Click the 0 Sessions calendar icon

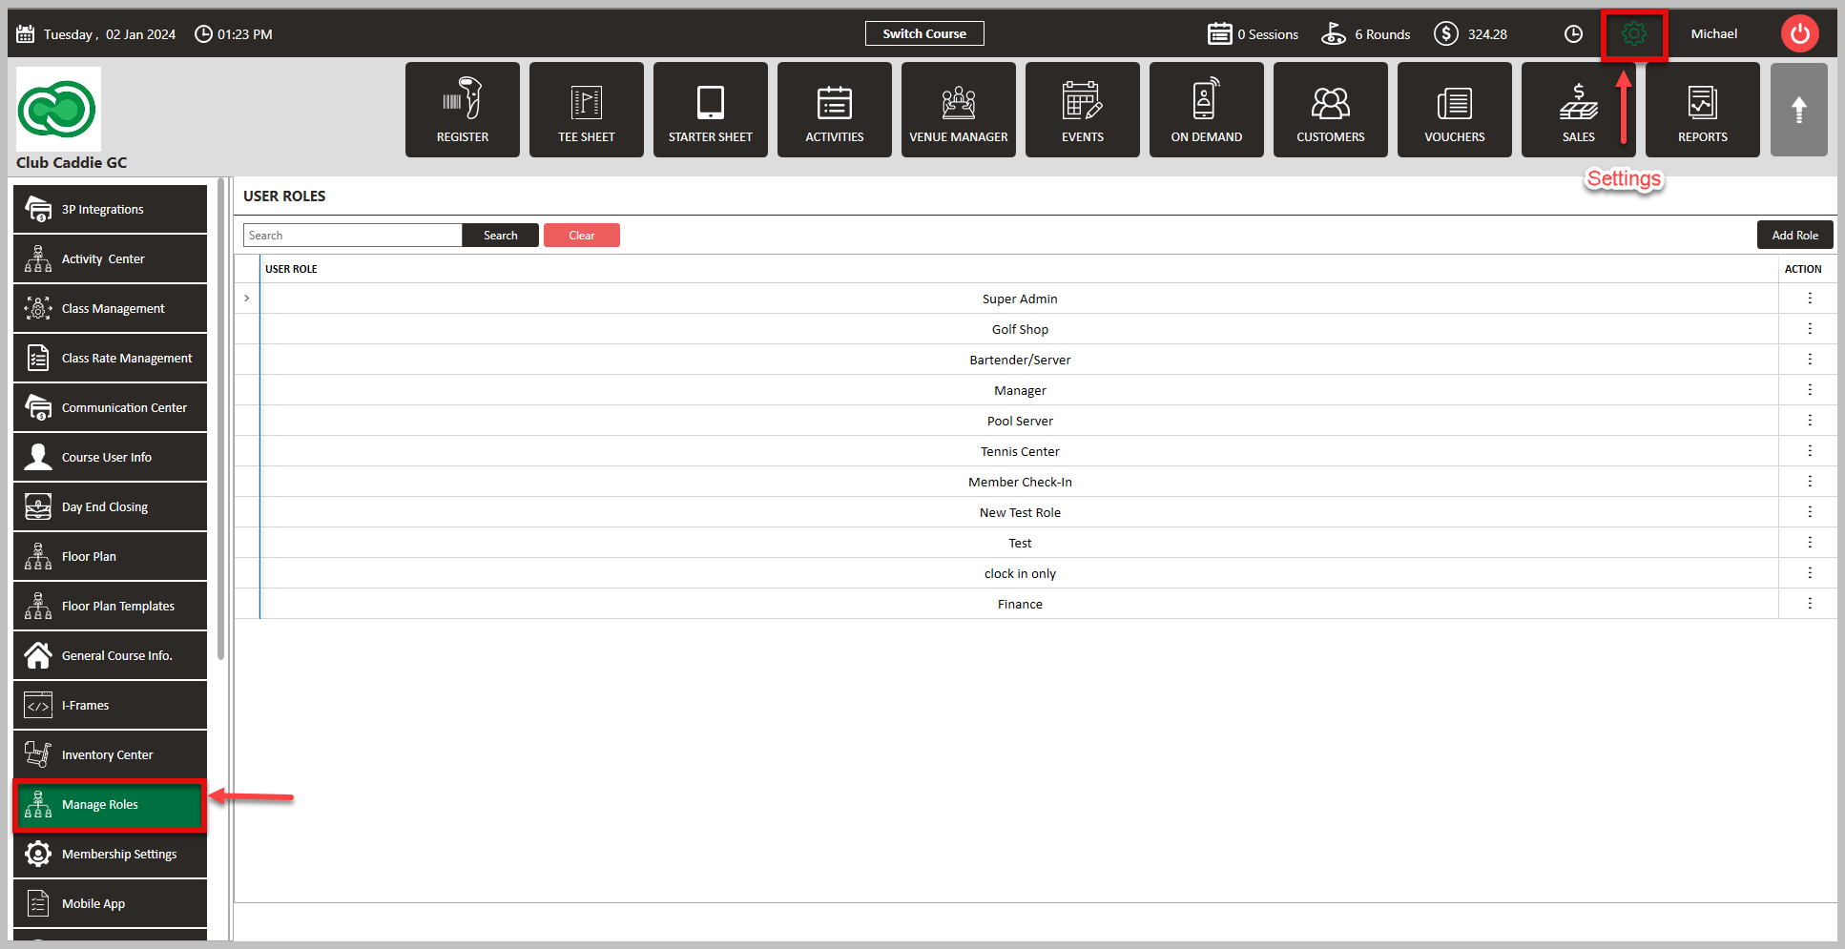click(1220, 34)
